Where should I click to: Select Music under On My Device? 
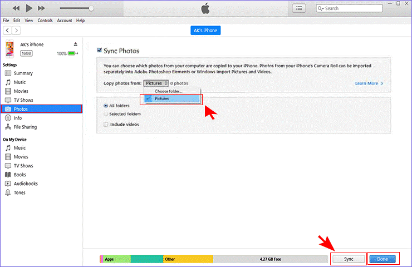[x=42, y=148]
